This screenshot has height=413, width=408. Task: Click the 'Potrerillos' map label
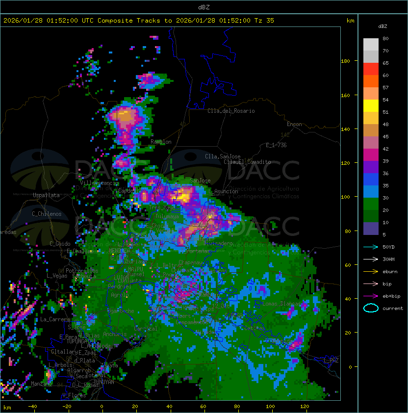82,271
